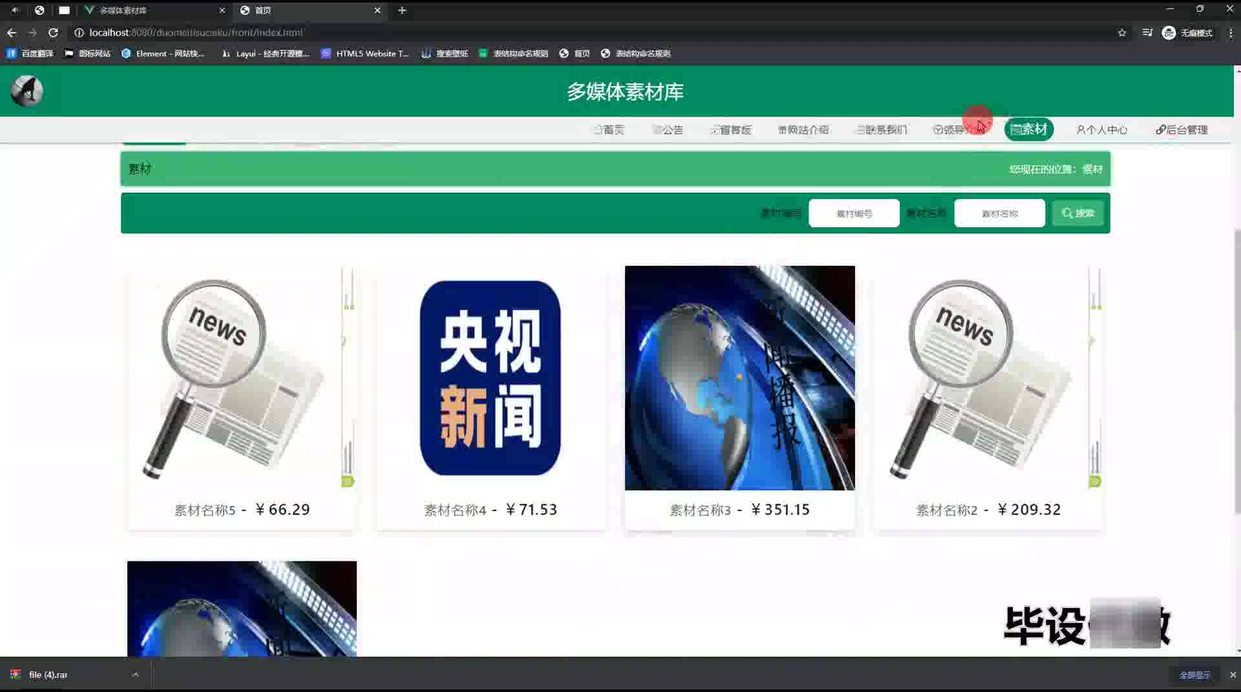Click the 素材名称5 - ￥66.29 caption
The width and height of the screenshot is (1241, 692).
(x=242, y=510)
